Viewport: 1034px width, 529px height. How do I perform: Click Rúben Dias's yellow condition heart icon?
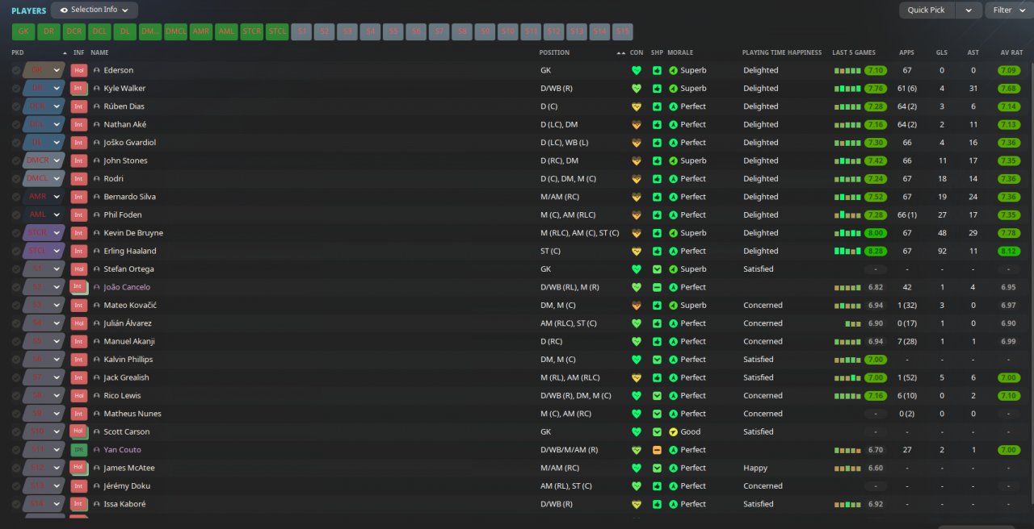pos(637,106)
